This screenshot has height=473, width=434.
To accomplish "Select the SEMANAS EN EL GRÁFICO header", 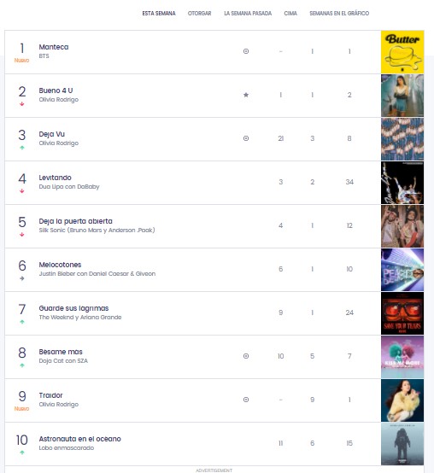I will 339,14.
